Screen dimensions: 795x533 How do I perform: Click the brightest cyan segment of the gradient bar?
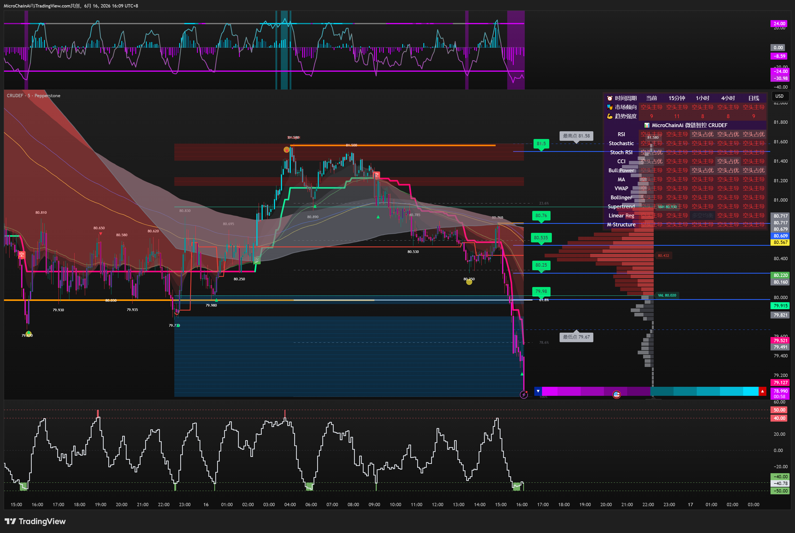coord(751,391)
